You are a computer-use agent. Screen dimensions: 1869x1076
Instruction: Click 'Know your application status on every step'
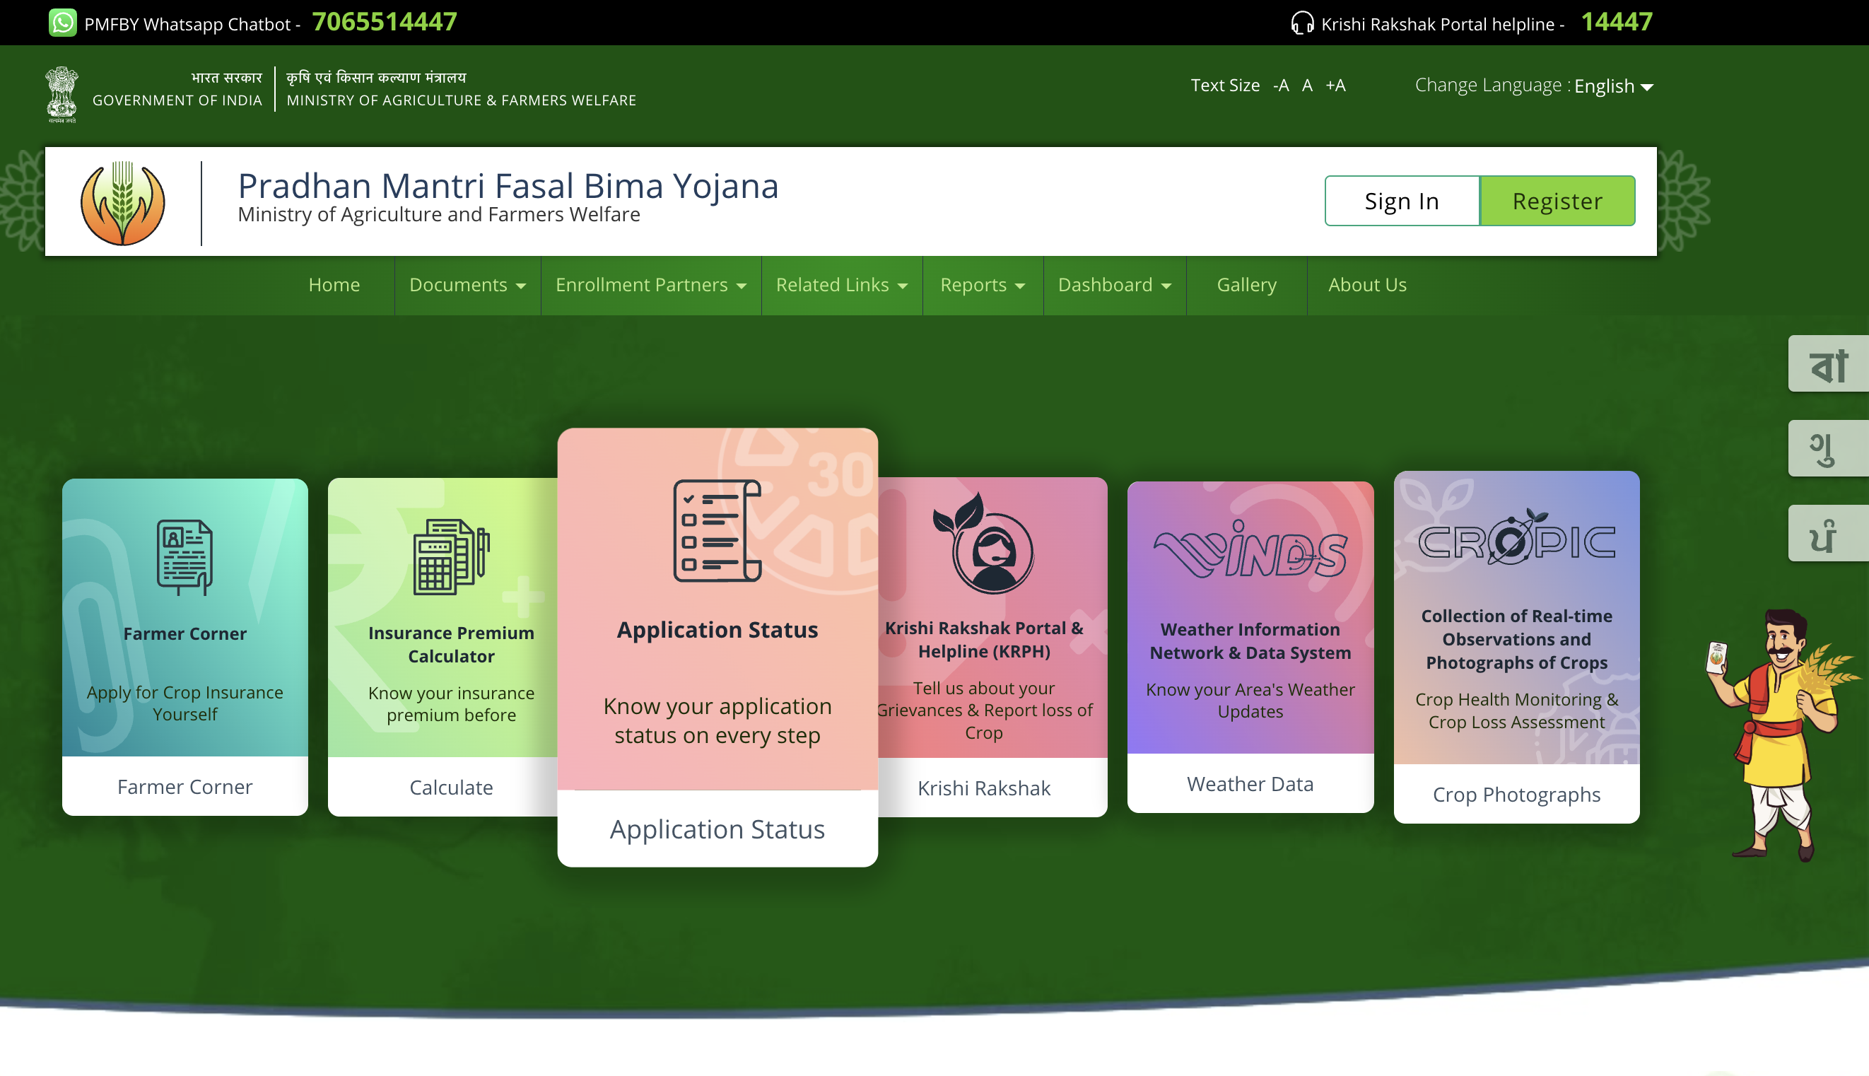coord(717,720)
